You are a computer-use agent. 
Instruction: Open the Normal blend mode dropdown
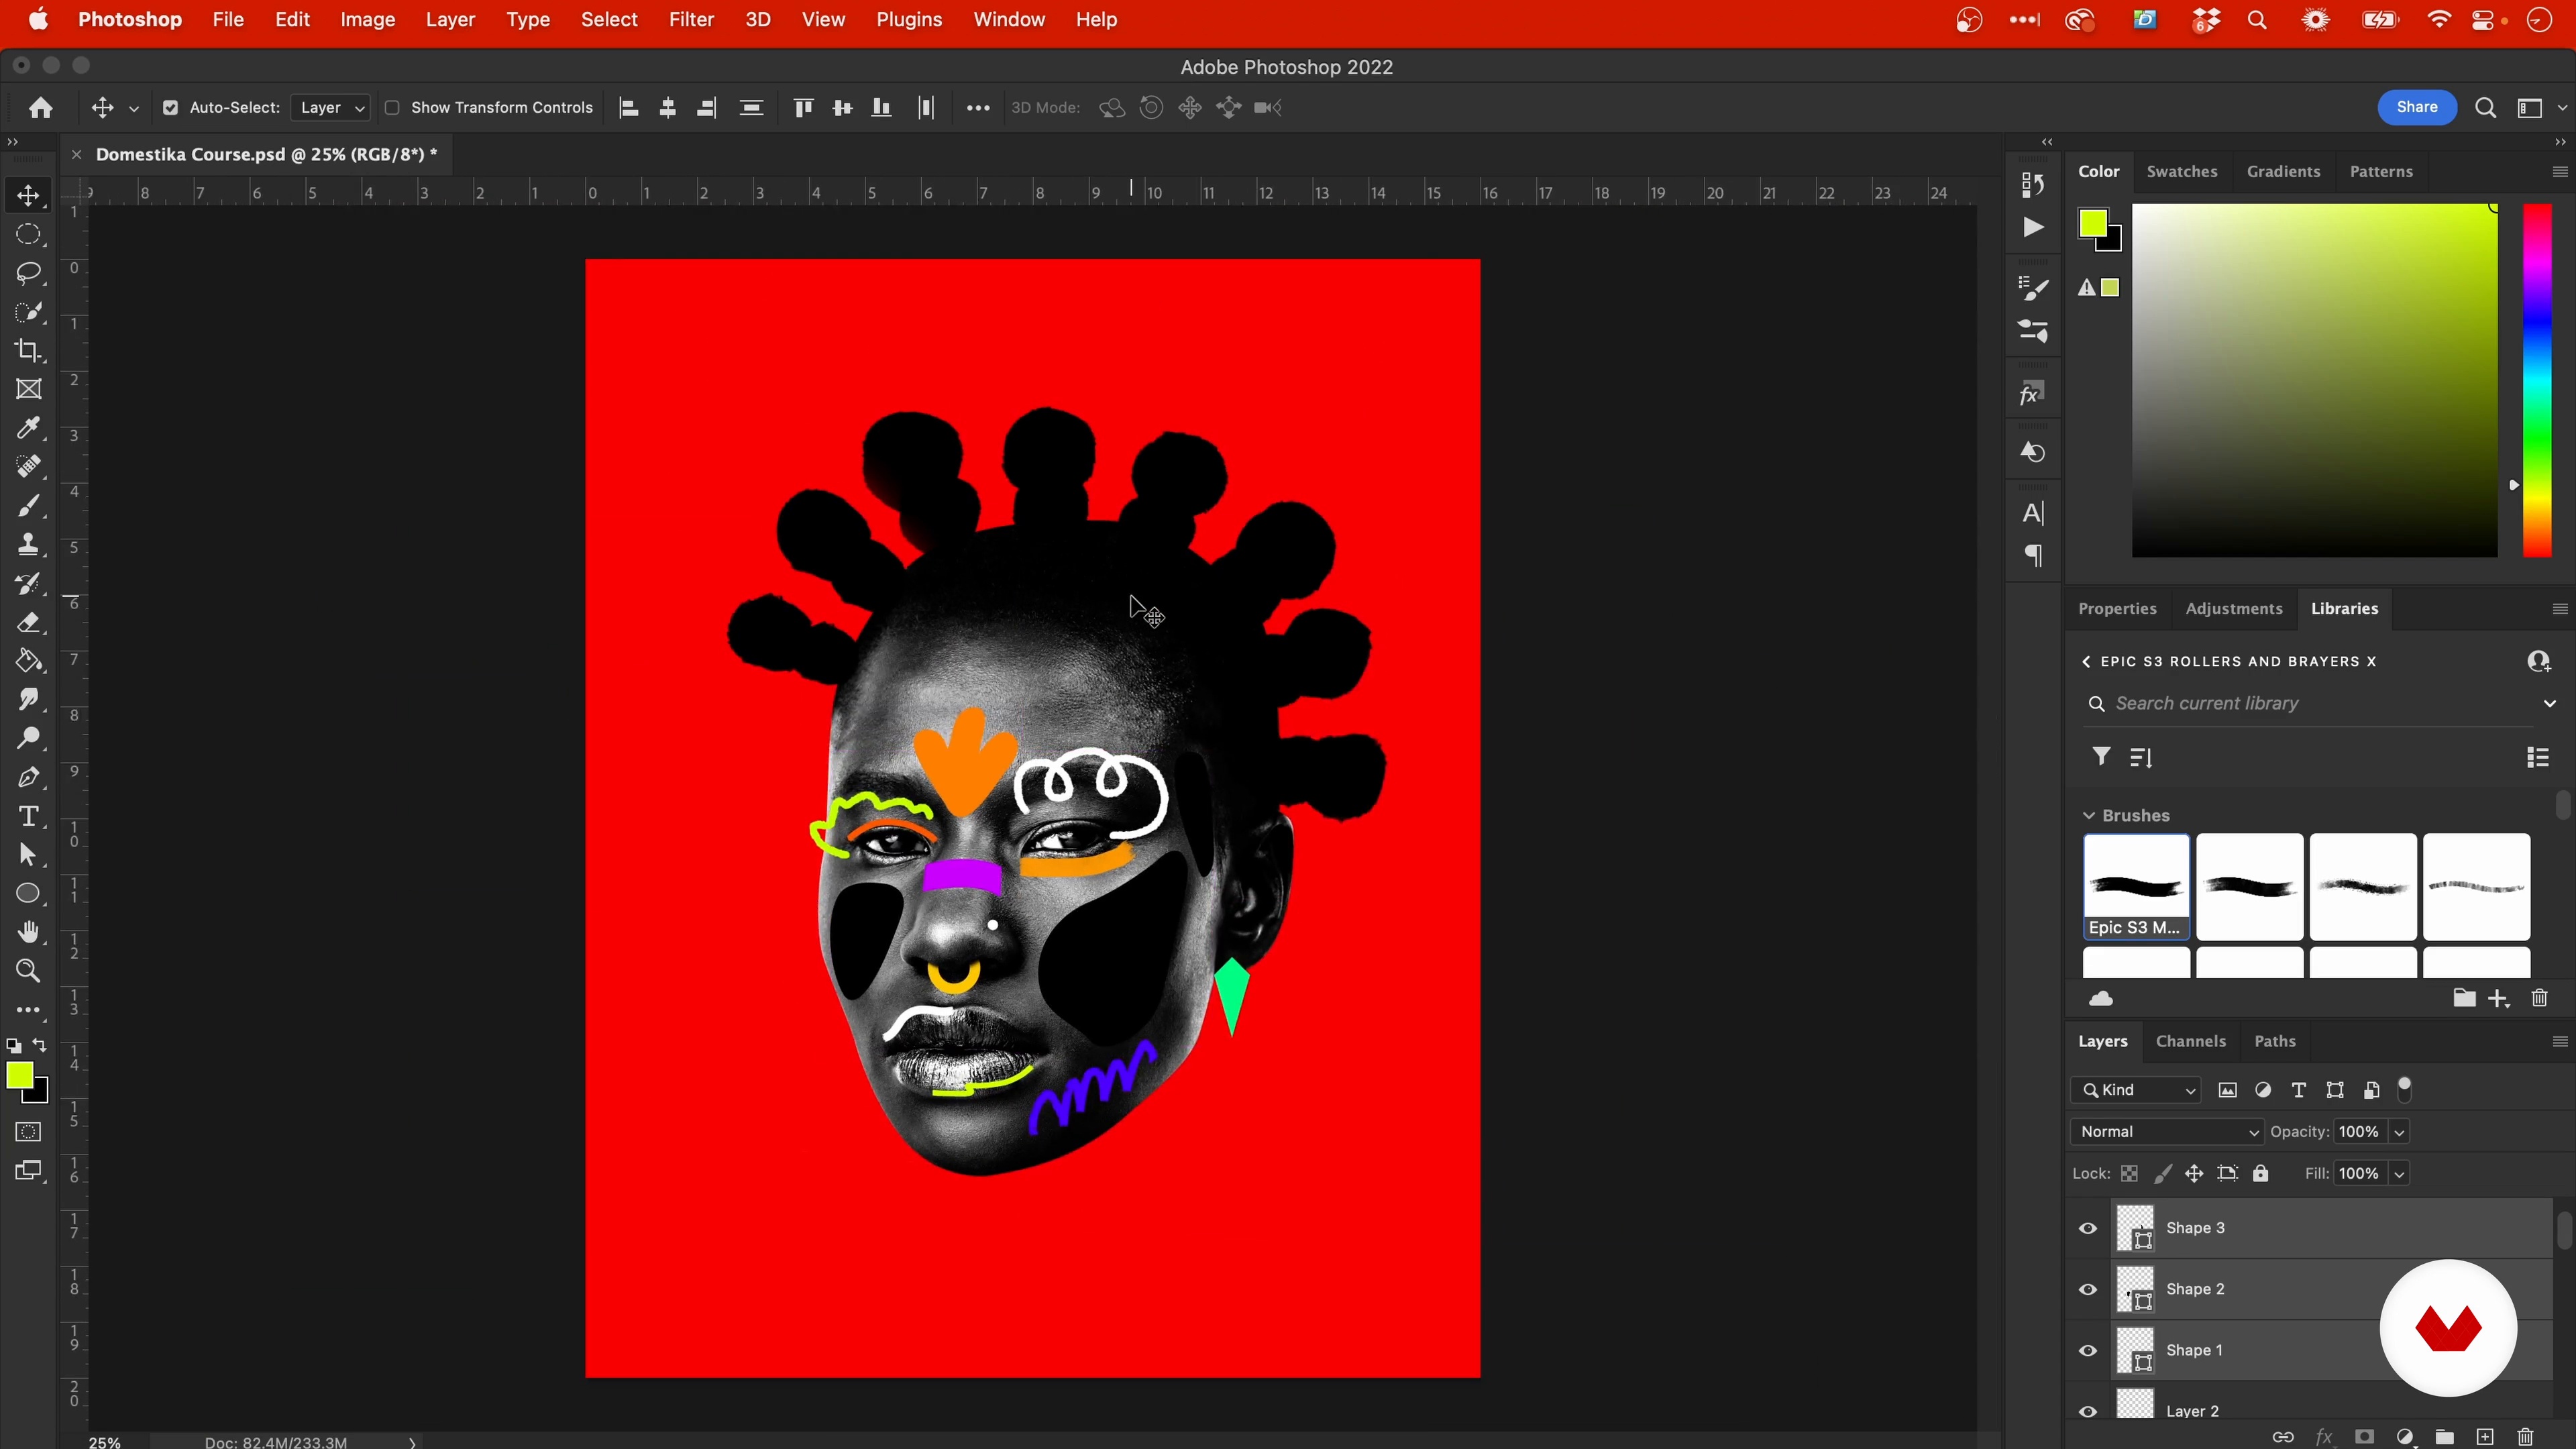point(2168,1132)
